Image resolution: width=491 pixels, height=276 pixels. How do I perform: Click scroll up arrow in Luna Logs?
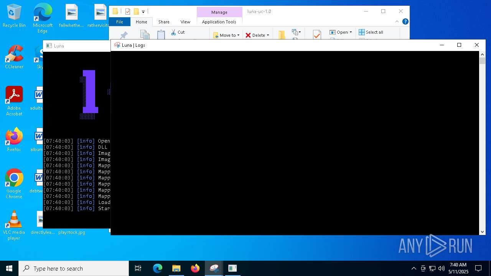pos(483,54)
